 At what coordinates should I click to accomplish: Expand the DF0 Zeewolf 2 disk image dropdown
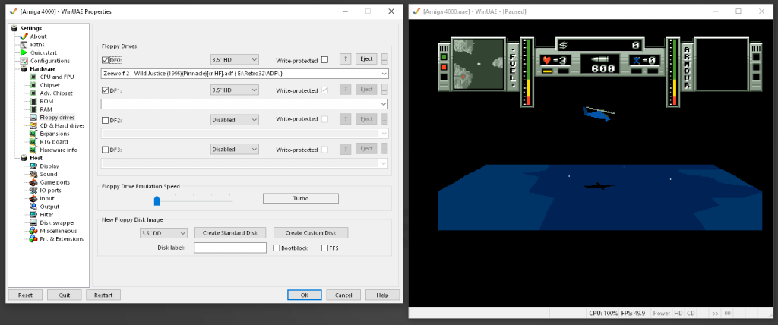point(384,74)
